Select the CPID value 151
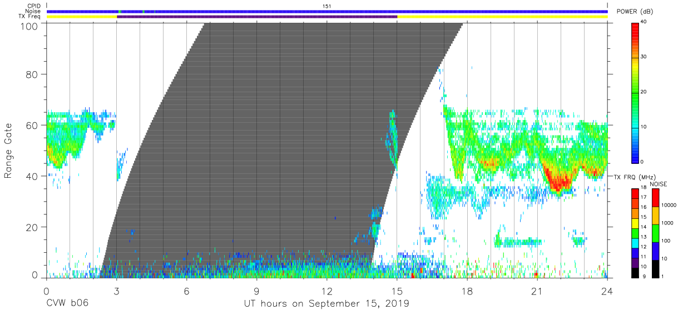The width and height of the screenshot is (683, 315). (x=326, y=6)
